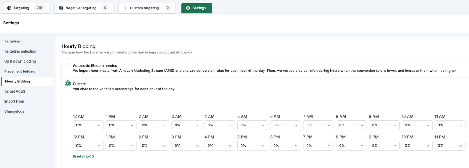Click the 7 PM dropdown chevron
The width and height of the screenshot is (469, 168).
(329, 146)
